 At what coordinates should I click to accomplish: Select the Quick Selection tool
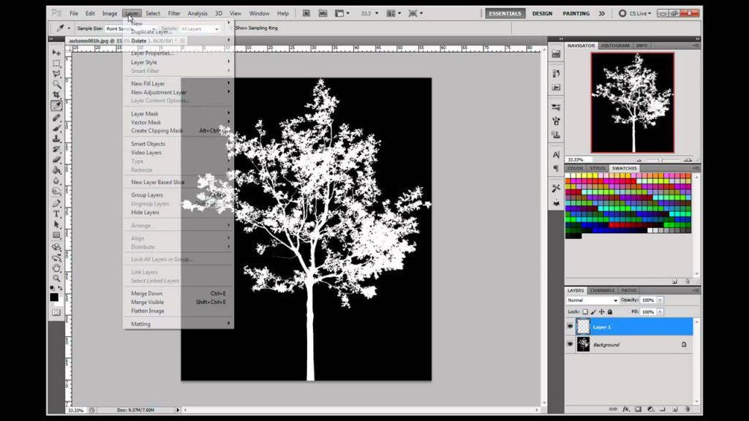click(x=56, y=84)
